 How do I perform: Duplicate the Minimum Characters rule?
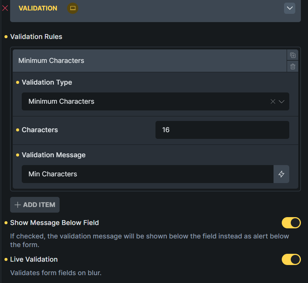pos(293,55)
